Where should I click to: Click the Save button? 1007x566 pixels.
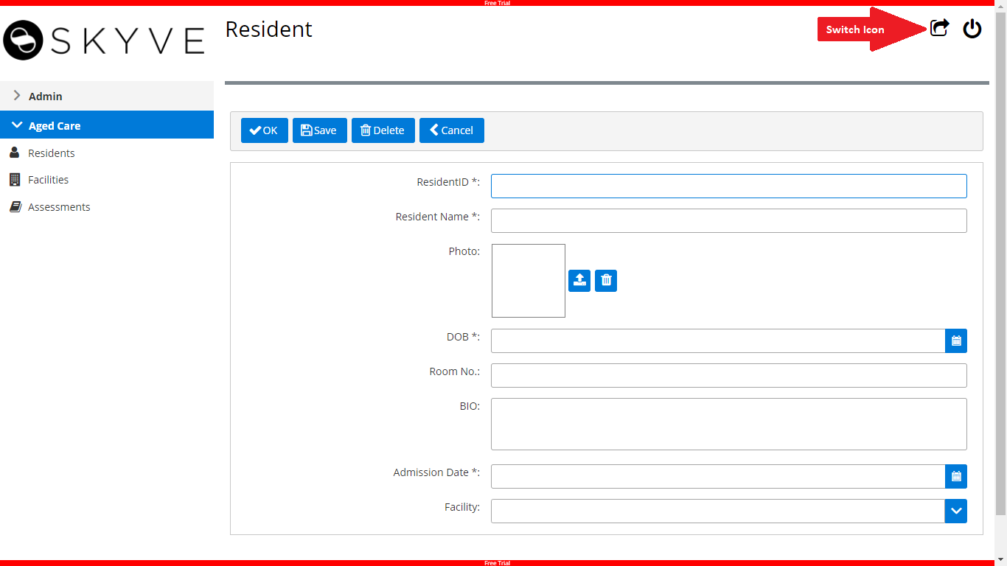click(320, 130)
